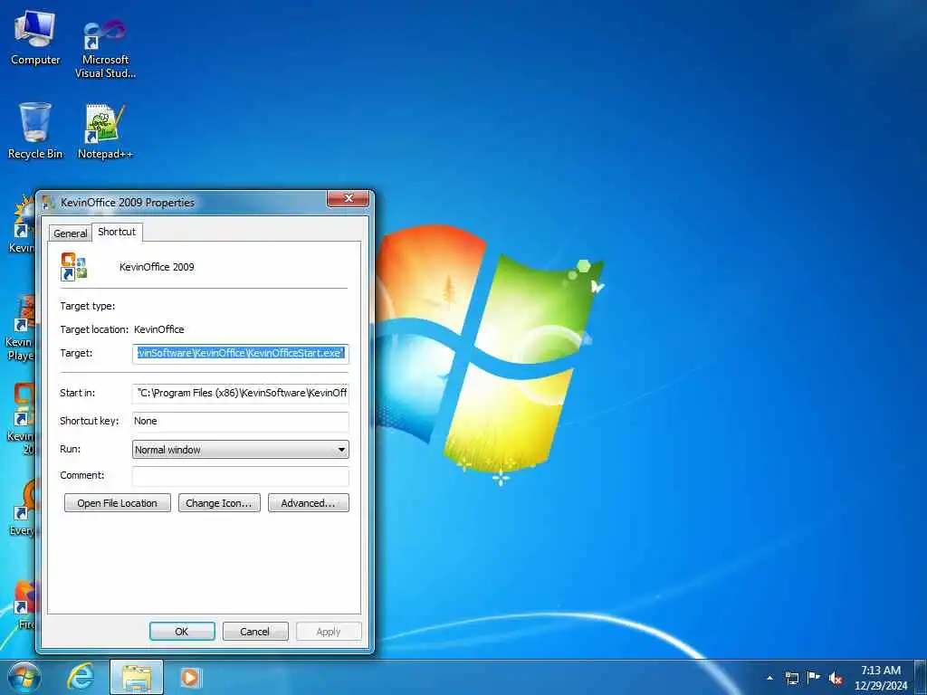The height and width of the screenshot is (695, 927).
Task: Click the Target location value KevinOffice
Action: 159,329
